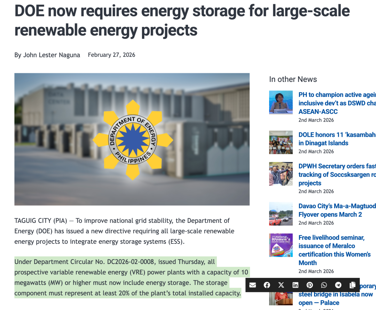
Task: Share the article via email icon
Action: click(x=253, y=285)
